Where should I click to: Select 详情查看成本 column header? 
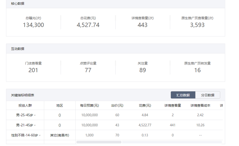pos(200,105)
